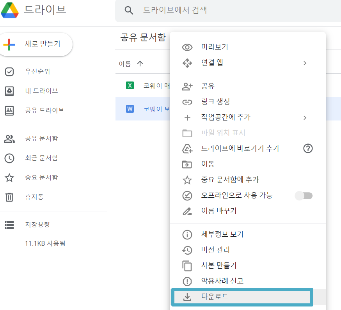Open '저장용량' storage page
The height and width of the screenshot is (310, 341).
(x=37, y=225)
